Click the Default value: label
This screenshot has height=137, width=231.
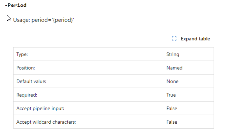pyautogui.click(x=31, y=81)
